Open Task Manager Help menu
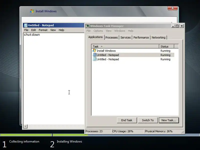This screenshot has width=200, height=150. click(x=130, y=31)
